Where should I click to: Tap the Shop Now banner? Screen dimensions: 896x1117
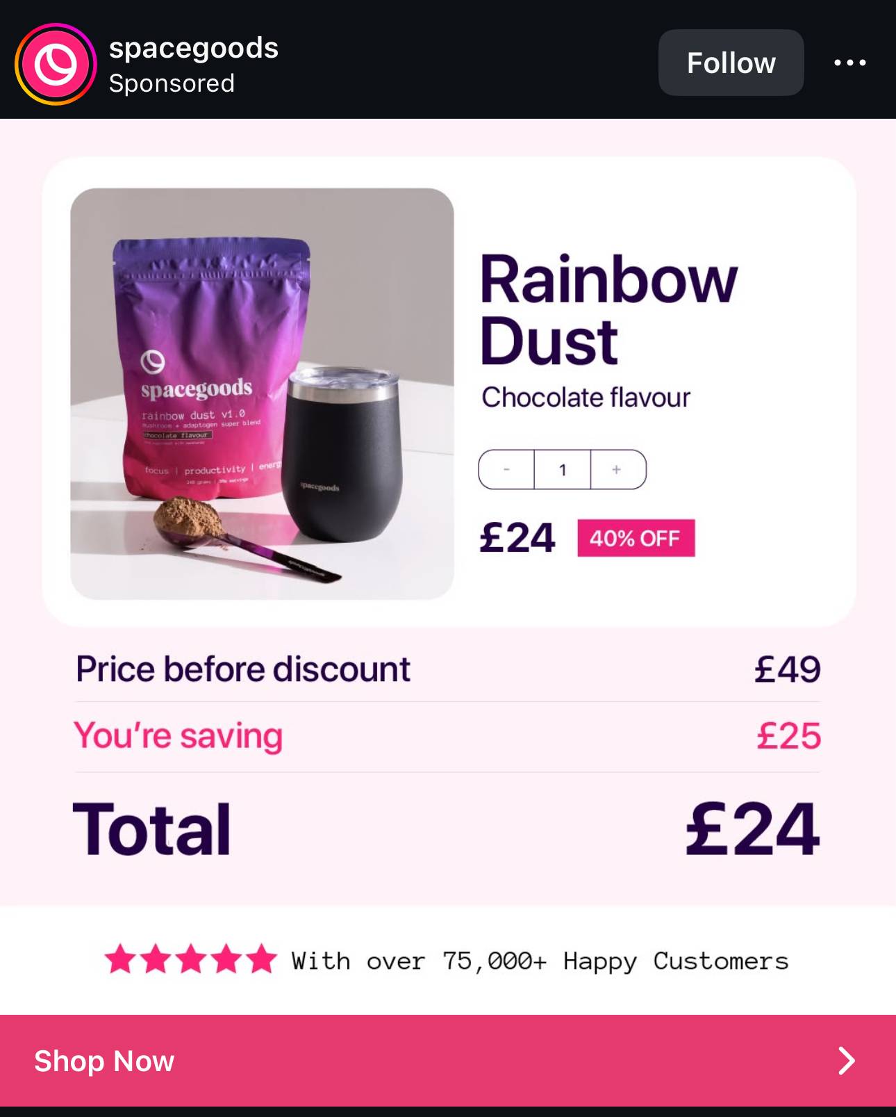click(448, 1061)
